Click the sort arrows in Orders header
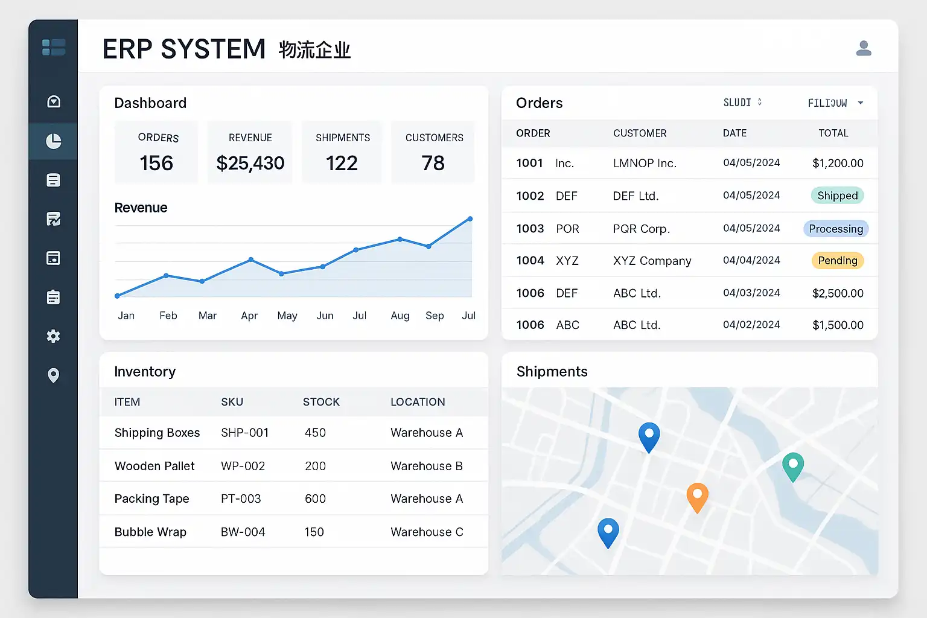Image resolution: width=927 pixels, height=618 pixels. point(759,103)
